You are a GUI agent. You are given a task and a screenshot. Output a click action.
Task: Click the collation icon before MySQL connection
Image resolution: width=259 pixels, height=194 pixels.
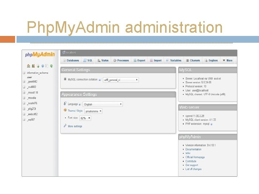click(65, 79)
